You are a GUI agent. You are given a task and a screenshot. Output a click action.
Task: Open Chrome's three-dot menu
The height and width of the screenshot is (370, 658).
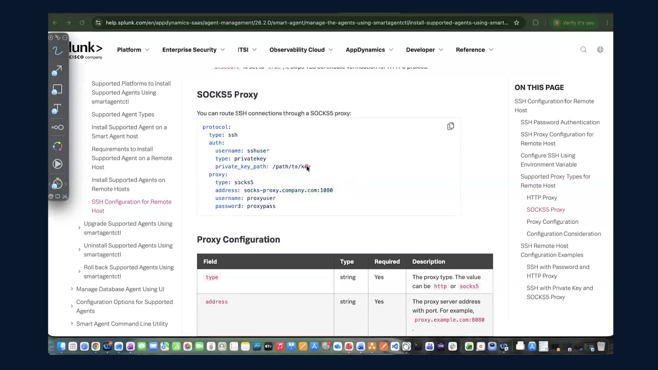[607, 23]
